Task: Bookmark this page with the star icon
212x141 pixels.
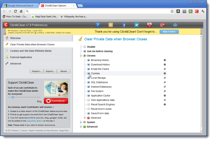Action: [172, 11]
